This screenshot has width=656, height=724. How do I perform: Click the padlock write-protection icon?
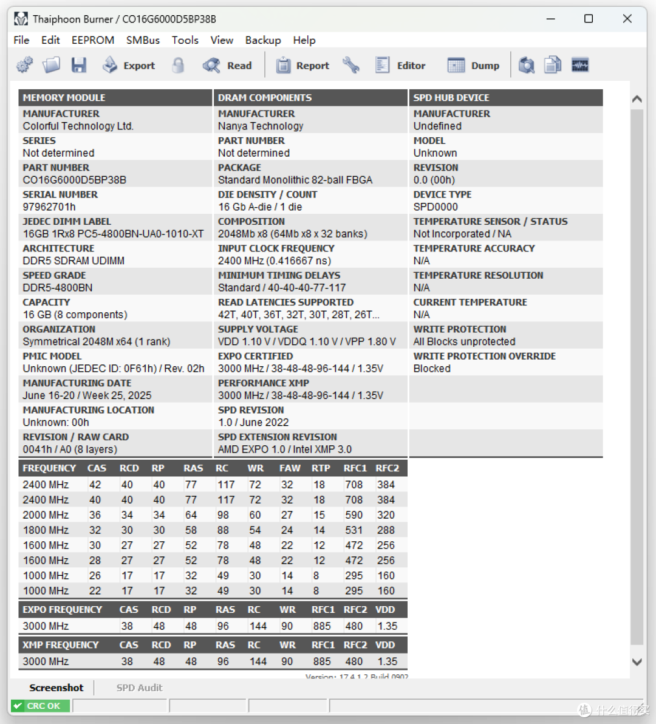click(x=178, y=65)
